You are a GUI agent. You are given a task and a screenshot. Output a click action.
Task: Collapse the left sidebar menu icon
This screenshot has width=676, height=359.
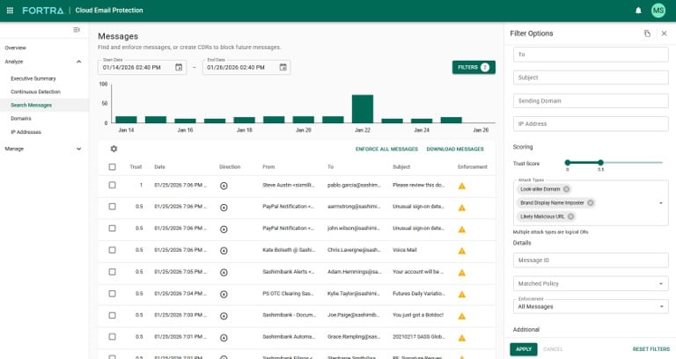pyautogui.click(x=77, y=30)
